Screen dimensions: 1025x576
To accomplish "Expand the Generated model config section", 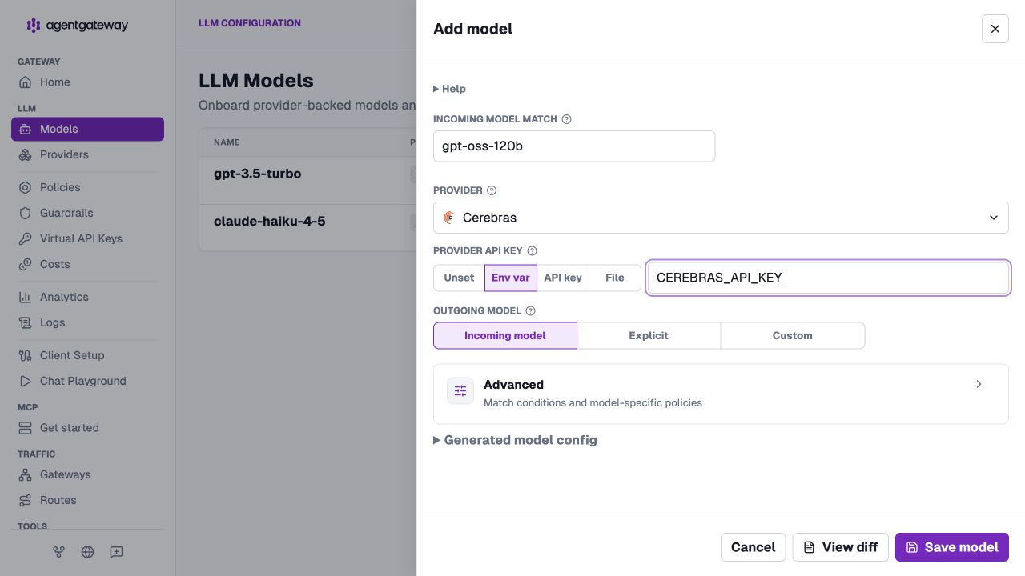I will point(515,440).
